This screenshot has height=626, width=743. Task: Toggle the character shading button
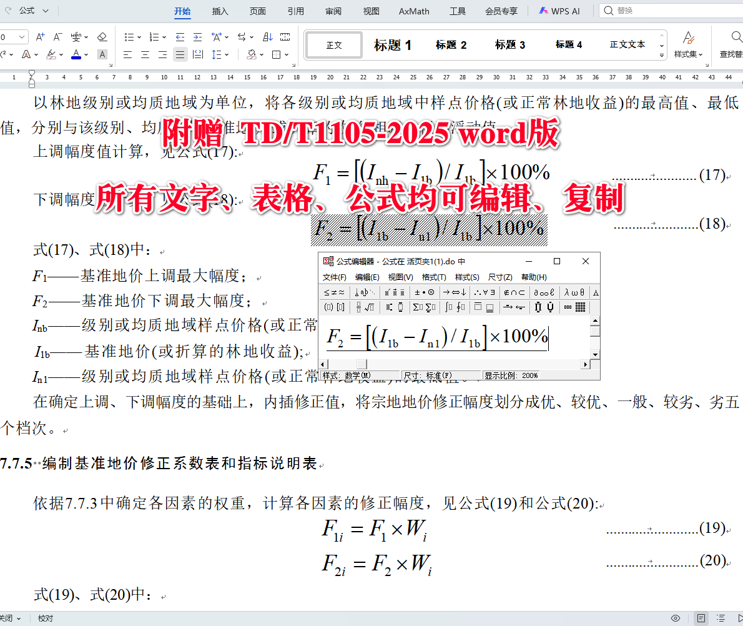(102, 54)
